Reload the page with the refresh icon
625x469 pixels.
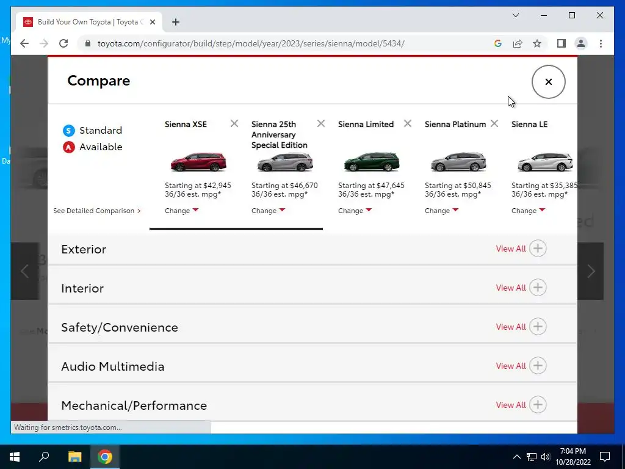(x=63, y=43)
